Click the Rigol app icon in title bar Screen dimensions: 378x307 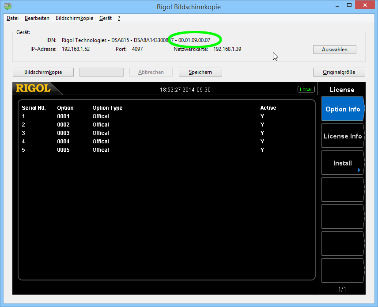point(8,6)
